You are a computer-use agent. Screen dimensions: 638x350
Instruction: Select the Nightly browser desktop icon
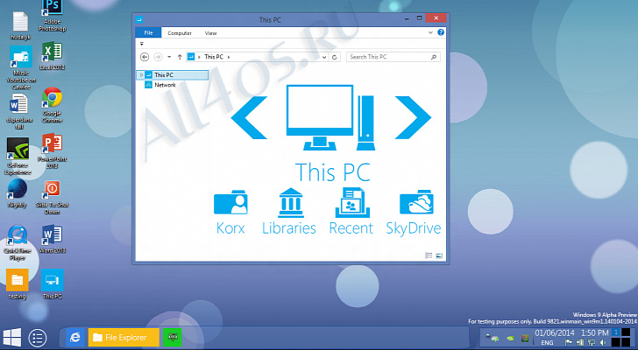(18, 193)
